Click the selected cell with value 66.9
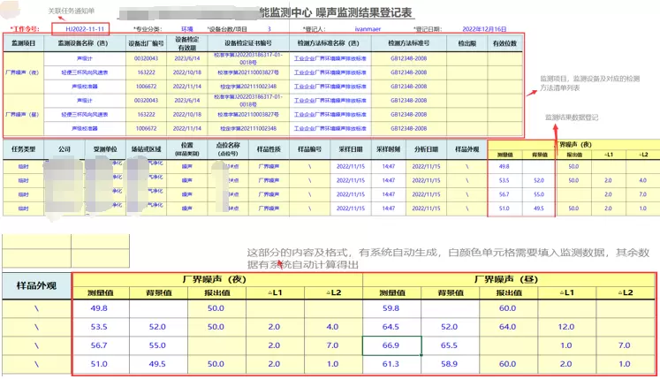This screenshot has width=660, height=379. (x=391, y=345)
